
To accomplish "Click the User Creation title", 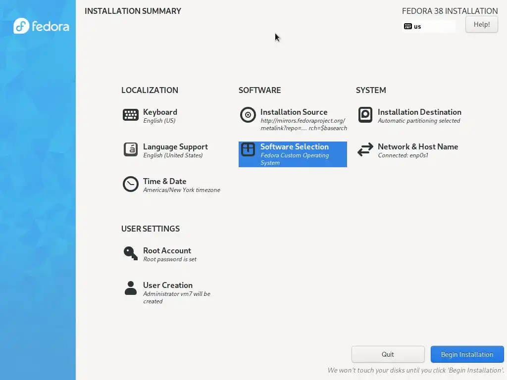I will 168,285.
